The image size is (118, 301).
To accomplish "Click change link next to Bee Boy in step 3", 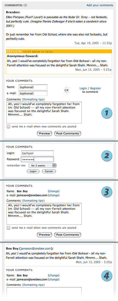I will click(54, 191).
